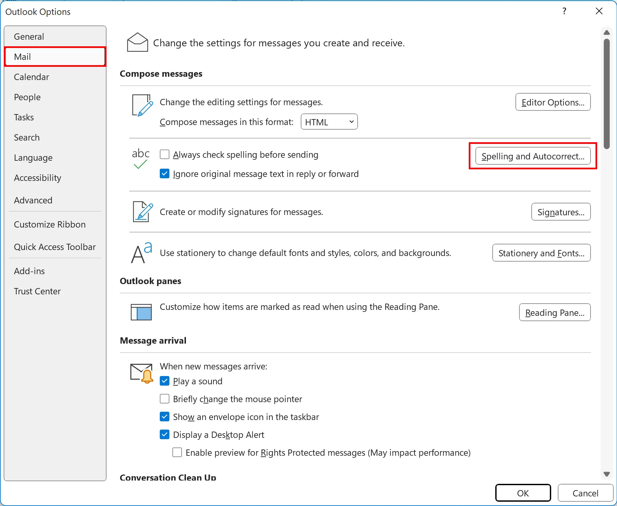Viewport: 617px width, 506px height.
Task: Click the abc spelling check icon
Action: 141,159
